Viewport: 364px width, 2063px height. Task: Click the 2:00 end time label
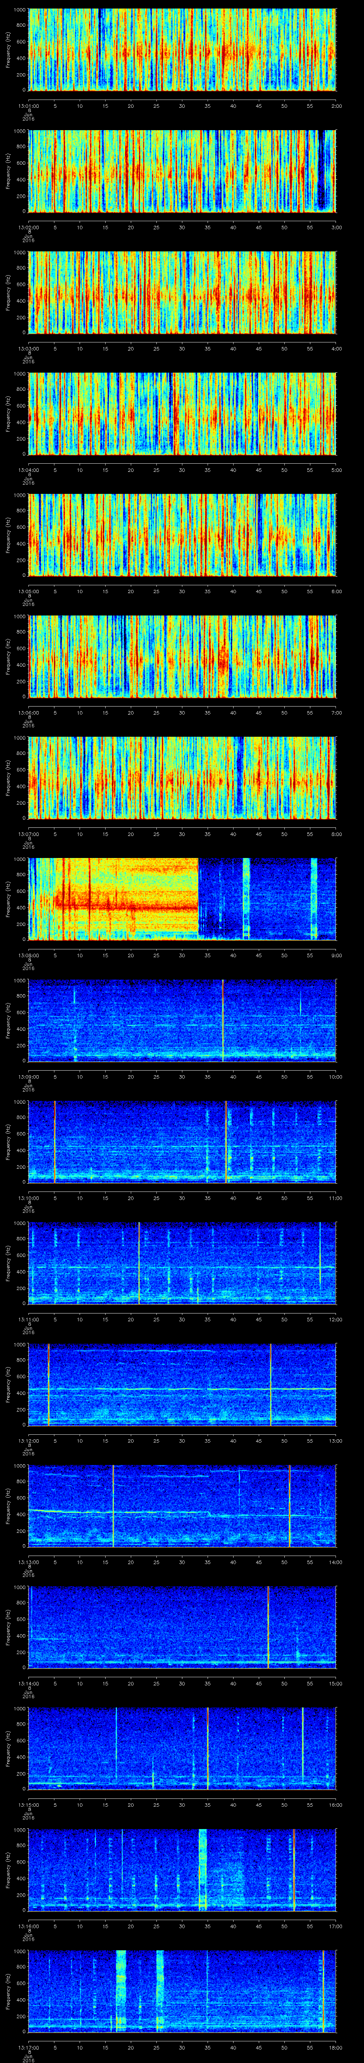click(x=336, y=105)
